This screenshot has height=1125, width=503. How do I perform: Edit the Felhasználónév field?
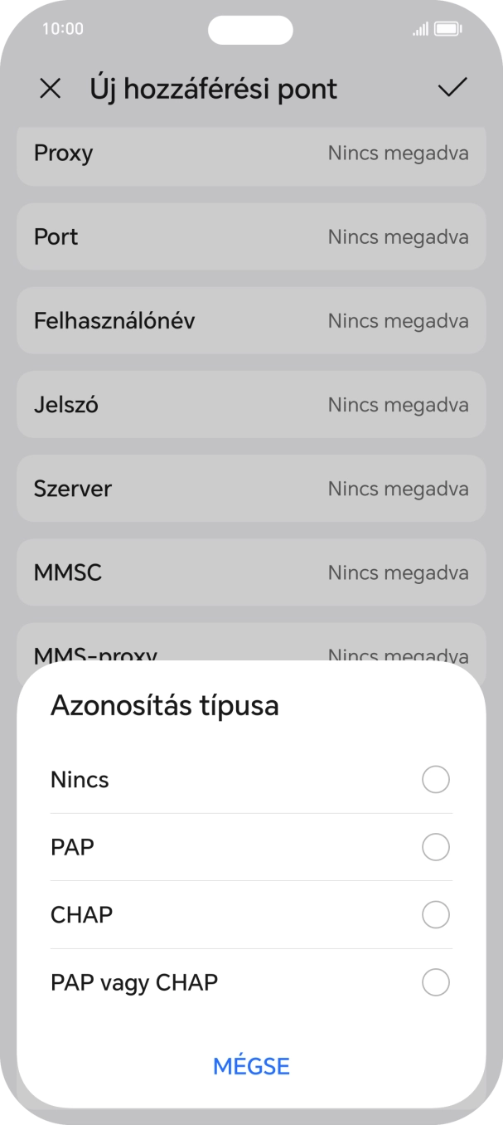(x=251, y=320)
